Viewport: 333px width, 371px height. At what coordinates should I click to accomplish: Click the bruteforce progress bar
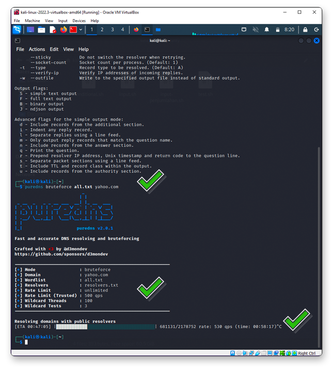pyautogui.click(x=105, y=327)
